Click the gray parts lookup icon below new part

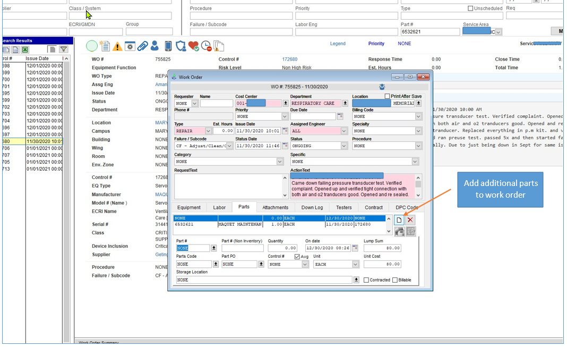[399, 232]
